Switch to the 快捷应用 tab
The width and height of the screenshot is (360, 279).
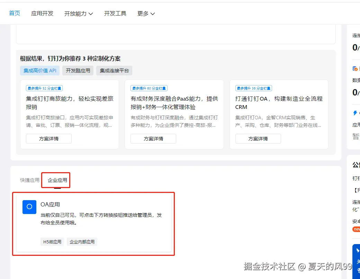pyautogui.click(x=30, y=180)
